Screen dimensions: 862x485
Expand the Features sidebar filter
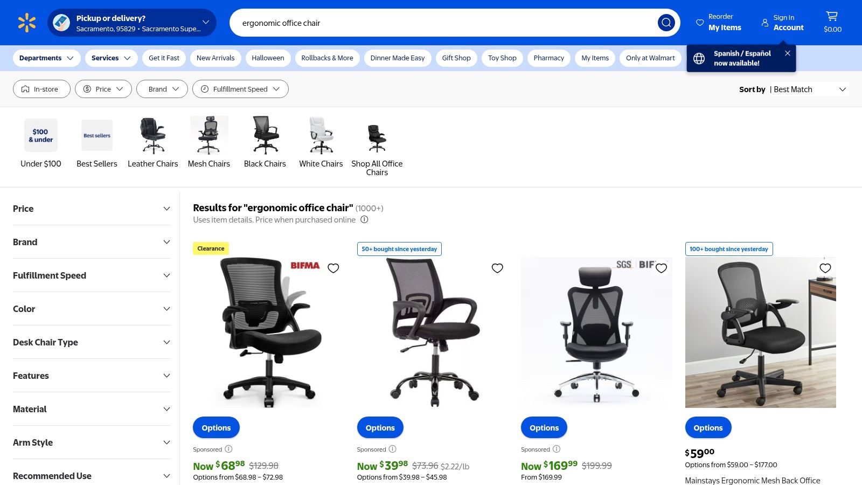[x=92, y=376]
